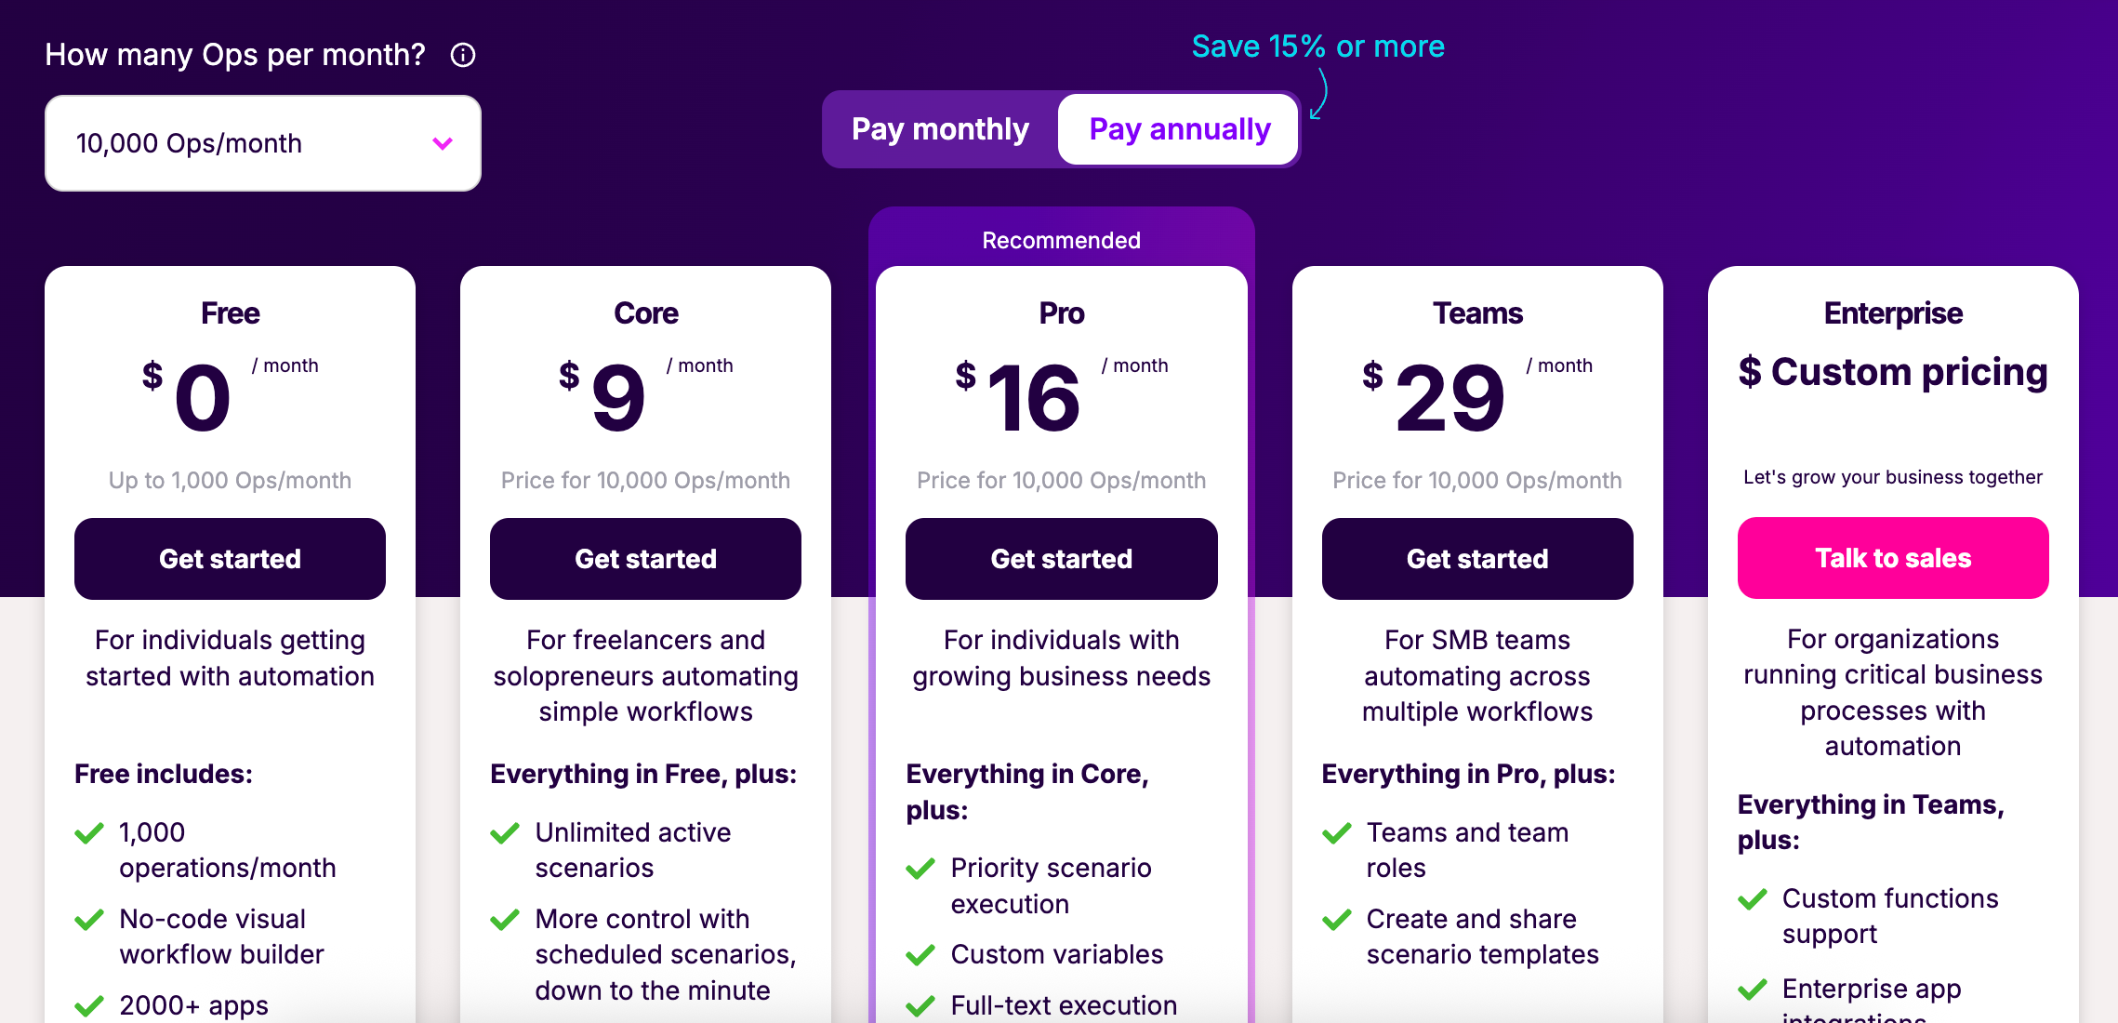Image resolution: width=2118 pixels, height=1023 pixels.
Task: Click checkmark beside No-code visual workflow builder
Action: click(89, 920)
